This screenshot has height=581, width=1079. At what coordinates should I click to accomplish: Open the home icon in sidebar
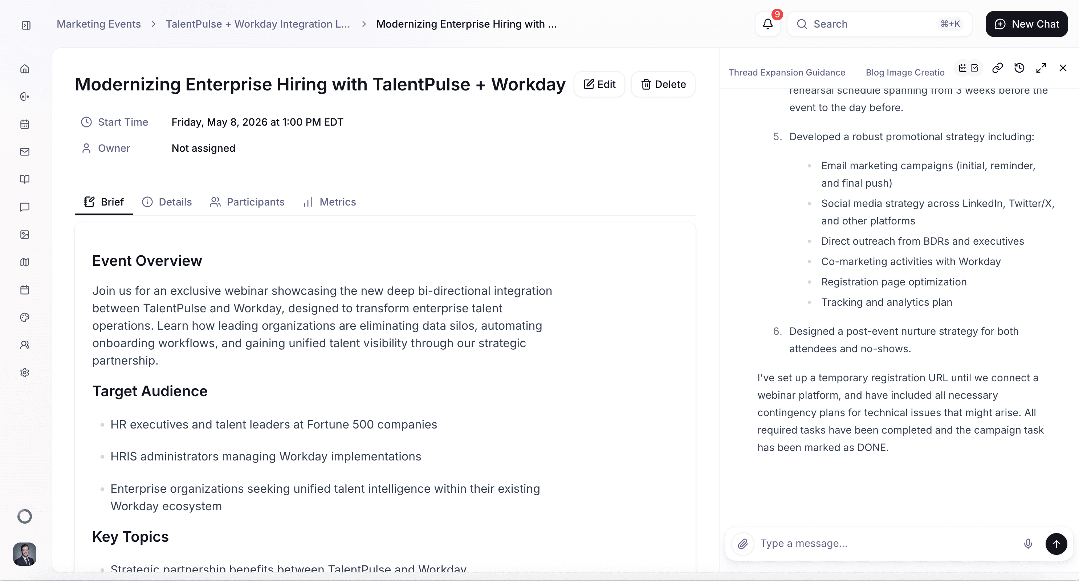[25, 69]
